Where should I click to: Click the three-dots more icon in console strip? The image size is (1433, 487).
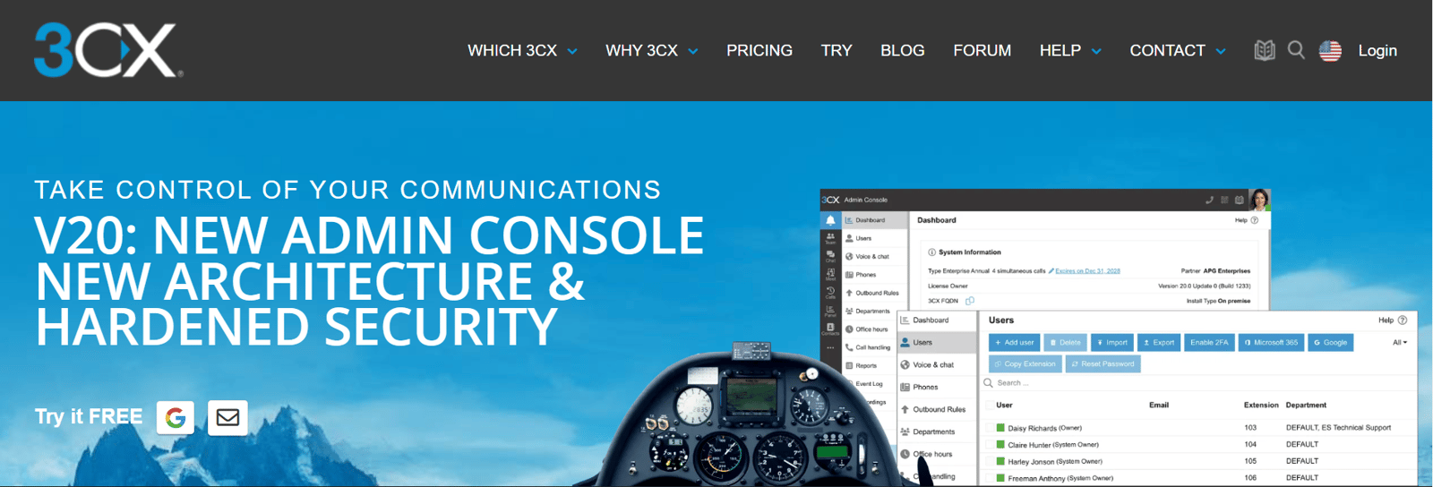point(830,347)
